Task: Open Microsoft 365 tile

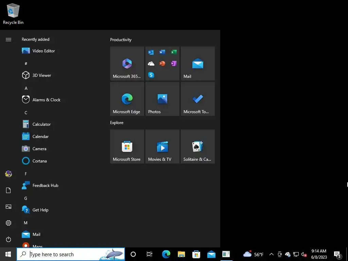Action: pyautogui.click(x=127, y=64)
